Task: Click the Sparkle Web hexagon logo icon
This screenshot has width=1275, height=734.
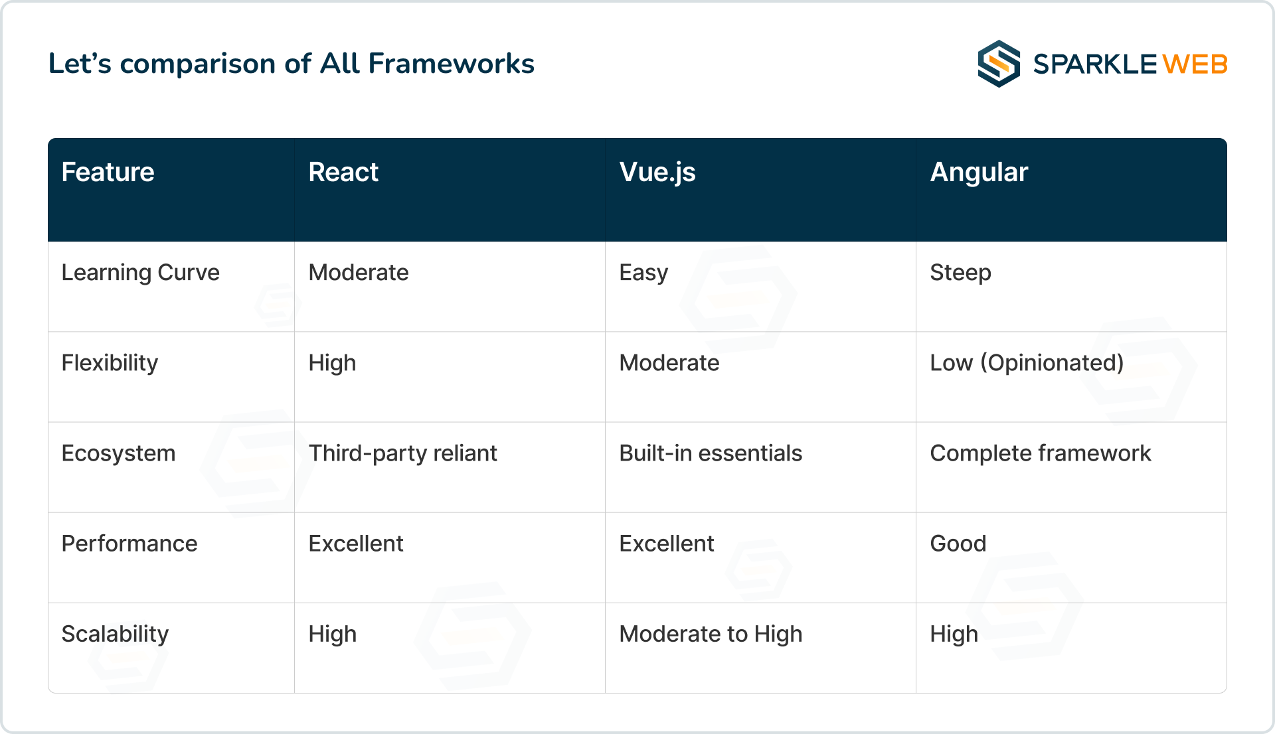Action: click(999, 64)
